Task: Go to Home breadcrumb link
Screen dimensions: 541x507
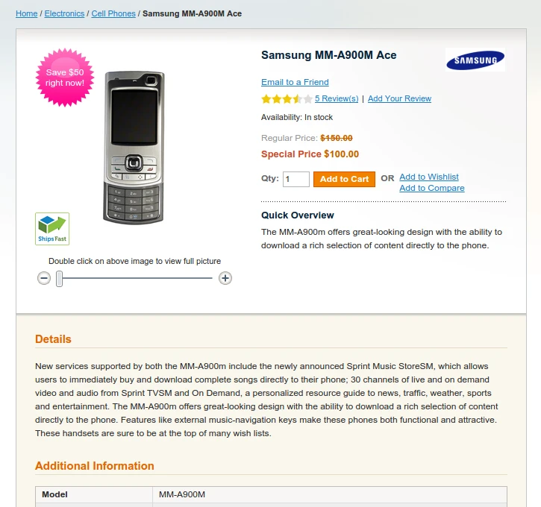Action: 27,13
